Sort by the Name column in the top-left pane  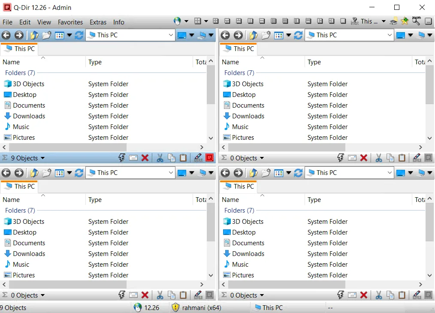[x=43, y=62]
